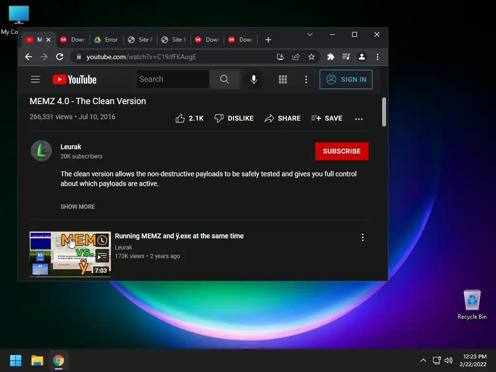Switch to the first Site tab
This screenshot has height=372, width=496.
[140, 40]
